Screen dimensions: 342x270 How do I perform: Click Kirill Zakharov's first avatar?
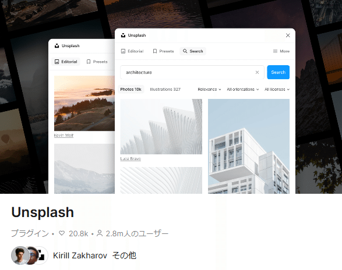20,255
